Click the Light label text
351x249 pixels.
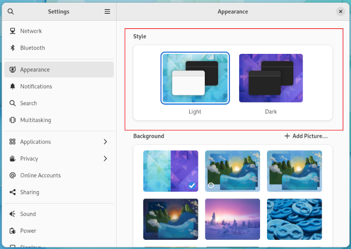point(195,111)
